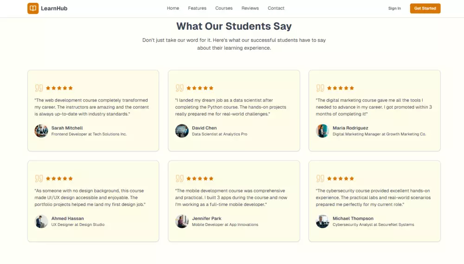Click quote icon on Sarah Mitchell's testimonial
Viewport: 464px width, 264px height.
point(39,88)
